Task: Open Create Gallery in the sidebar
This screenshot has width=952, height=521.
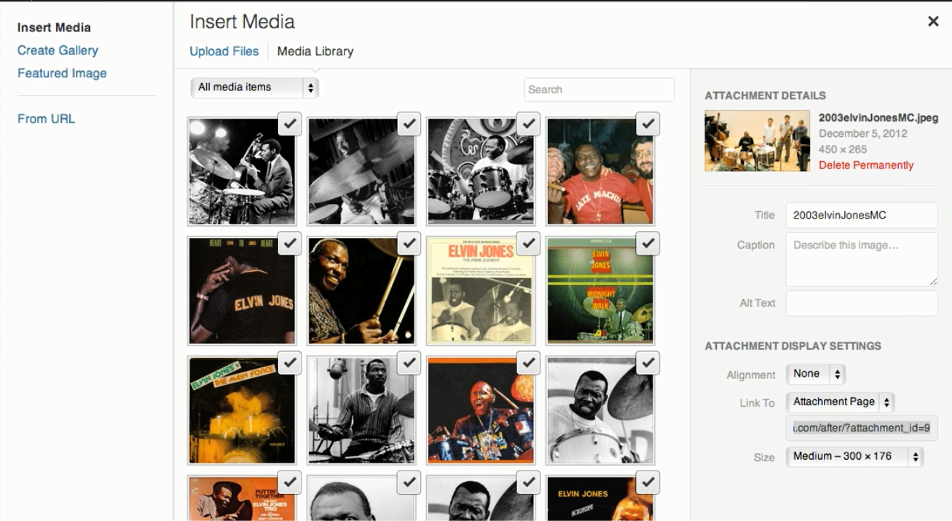Action: tap(58, 50)
